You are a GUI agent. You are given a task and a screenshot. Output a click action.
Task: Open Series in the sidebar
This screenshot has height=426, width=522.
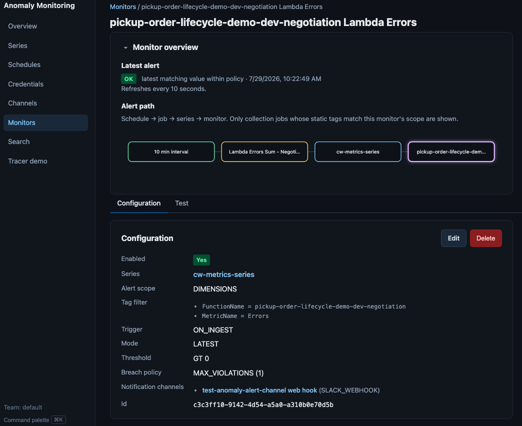[x=17, y=45]
